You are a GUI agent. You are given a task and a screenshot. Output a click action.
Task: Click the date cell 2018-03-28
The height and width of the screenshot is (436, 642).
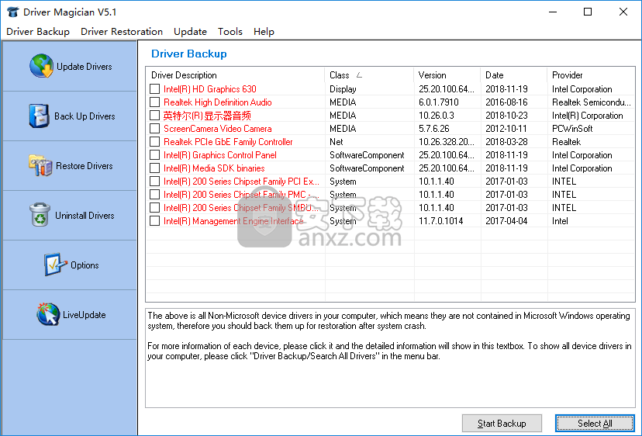click(506, 142)
